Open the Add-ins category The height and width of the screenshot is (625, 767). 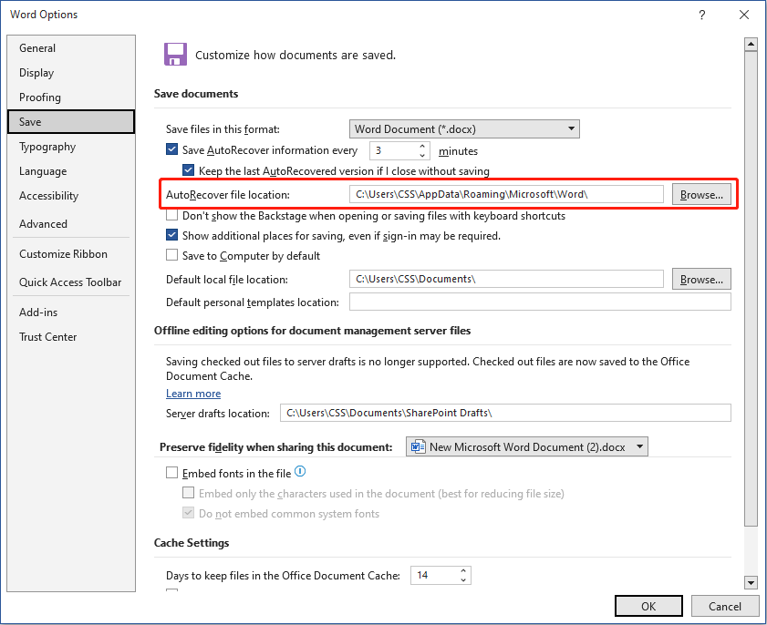[x=71, y=312]
